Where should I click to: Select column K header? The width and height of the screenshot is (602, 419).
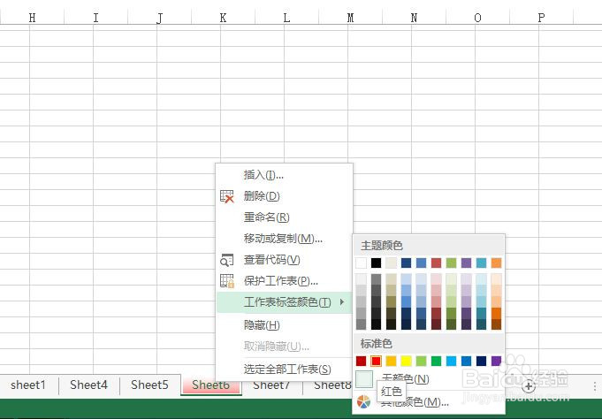point(223,18)
